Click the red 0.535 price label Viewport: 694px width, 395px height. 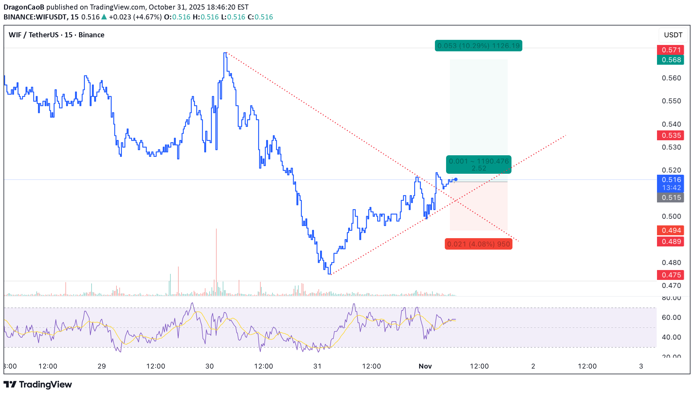click(670, 135)
